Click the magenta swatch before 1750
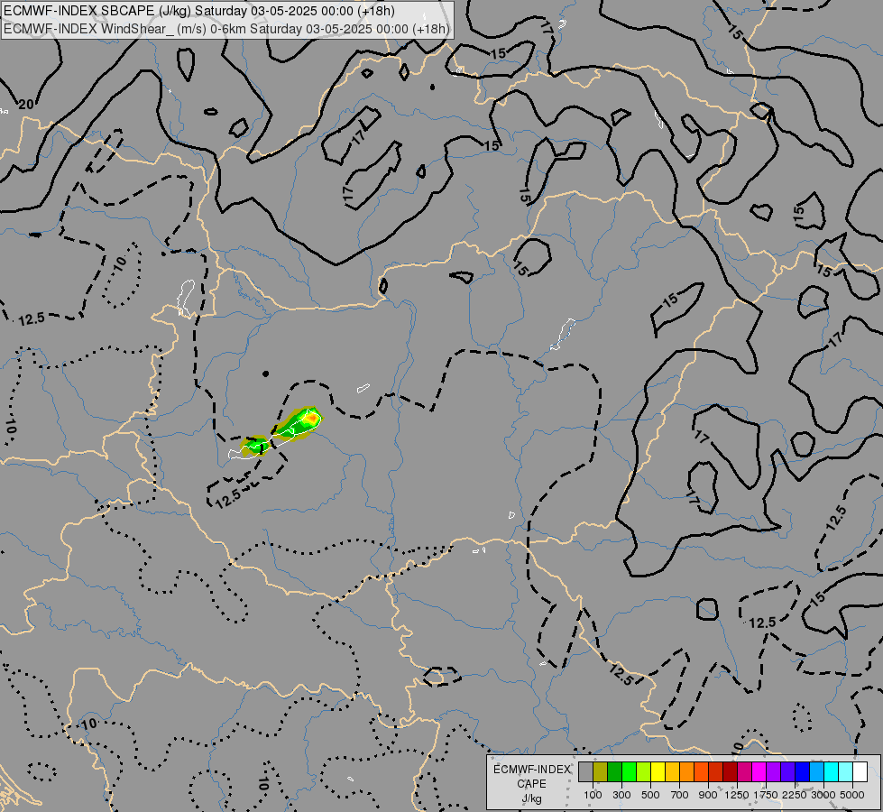883x812 pixels. click(x=759, y=771)
